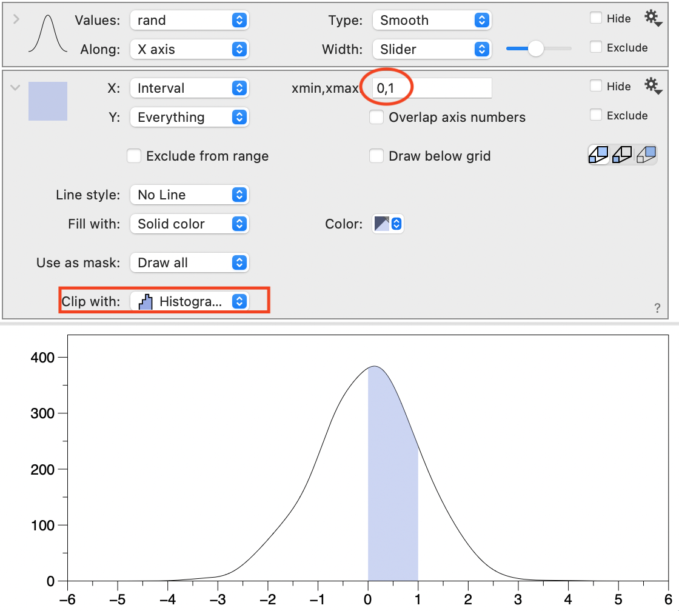Image resolution: width=679 pixels, height=611 pixels.
Task: Open the Type dropdown set to Smooth
Action: pyautogui.click(x=432, y=20)
